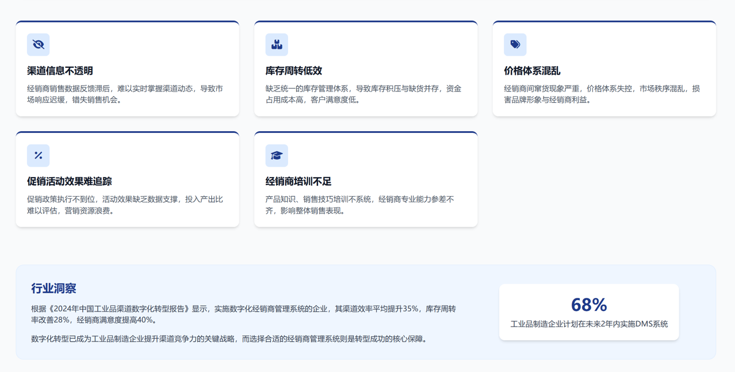
Task: Select the 渠道信息不透明 card heading
Action: pyautogui.click(x=60, y=71)
